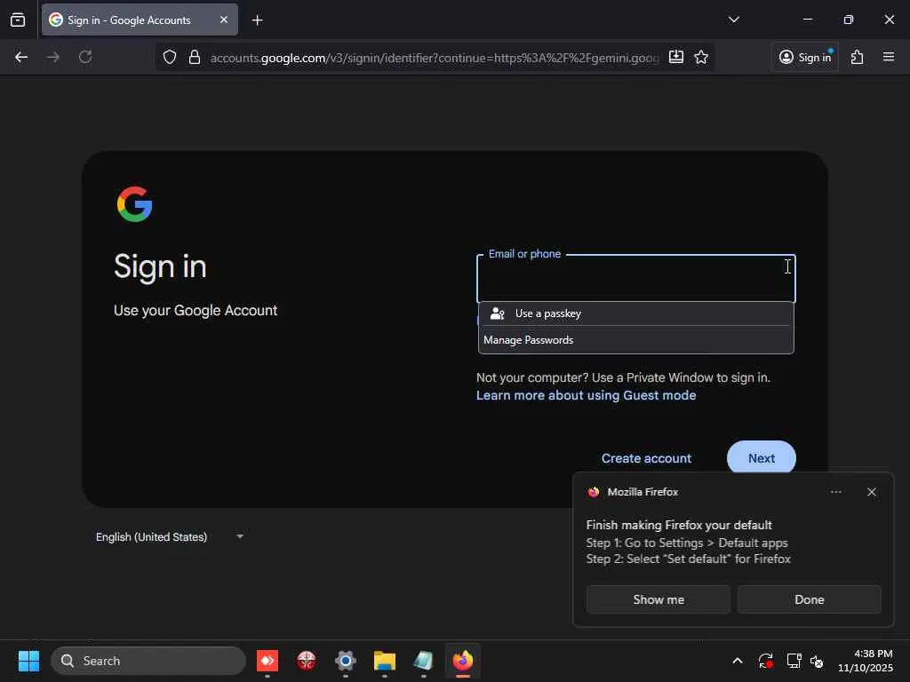
Task: Click Show me in Firefox notification
Action: tap(659, 599)
